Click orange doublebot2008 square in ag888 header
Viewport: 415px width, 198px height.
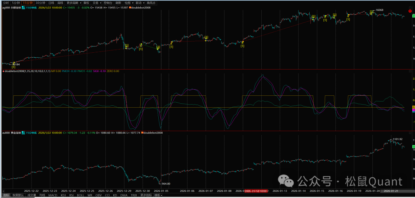131,7
